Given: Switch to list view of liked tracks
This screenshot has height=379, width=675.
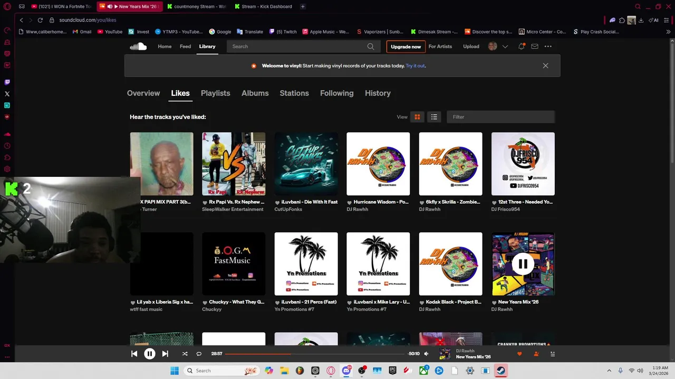Looking at the screenshot, I should [434, 117].
